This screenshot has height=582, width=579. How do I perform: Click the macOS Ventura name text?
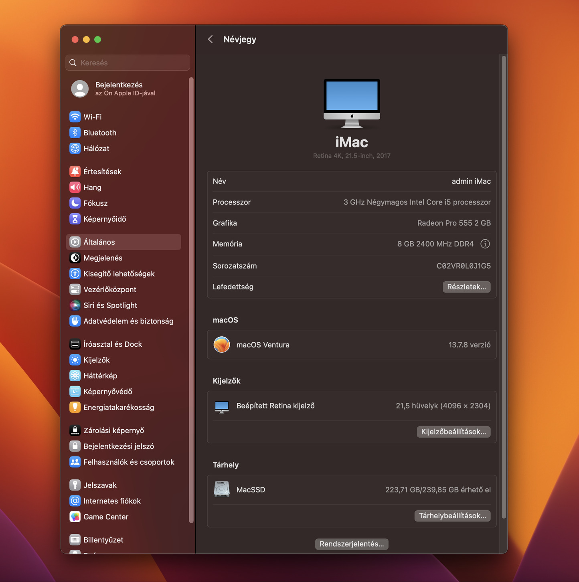click(263, 345)
